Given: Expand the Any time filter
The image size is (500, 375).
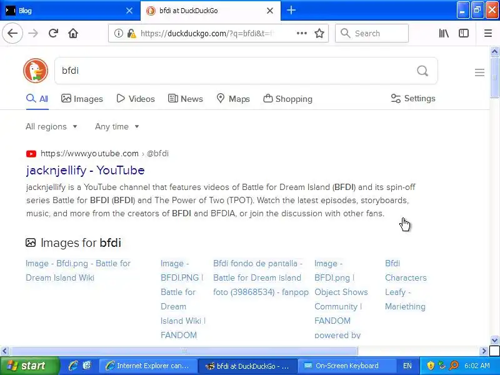Looking at the screenshot, I should (117, 127).
